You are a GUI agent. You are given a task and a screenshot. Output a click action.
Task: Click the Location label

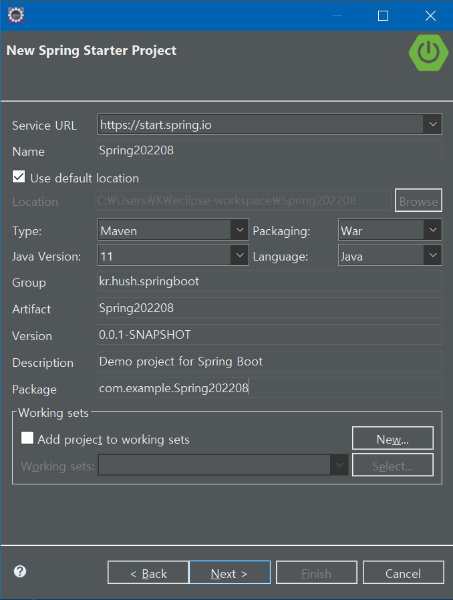click(x=35, y=202)
